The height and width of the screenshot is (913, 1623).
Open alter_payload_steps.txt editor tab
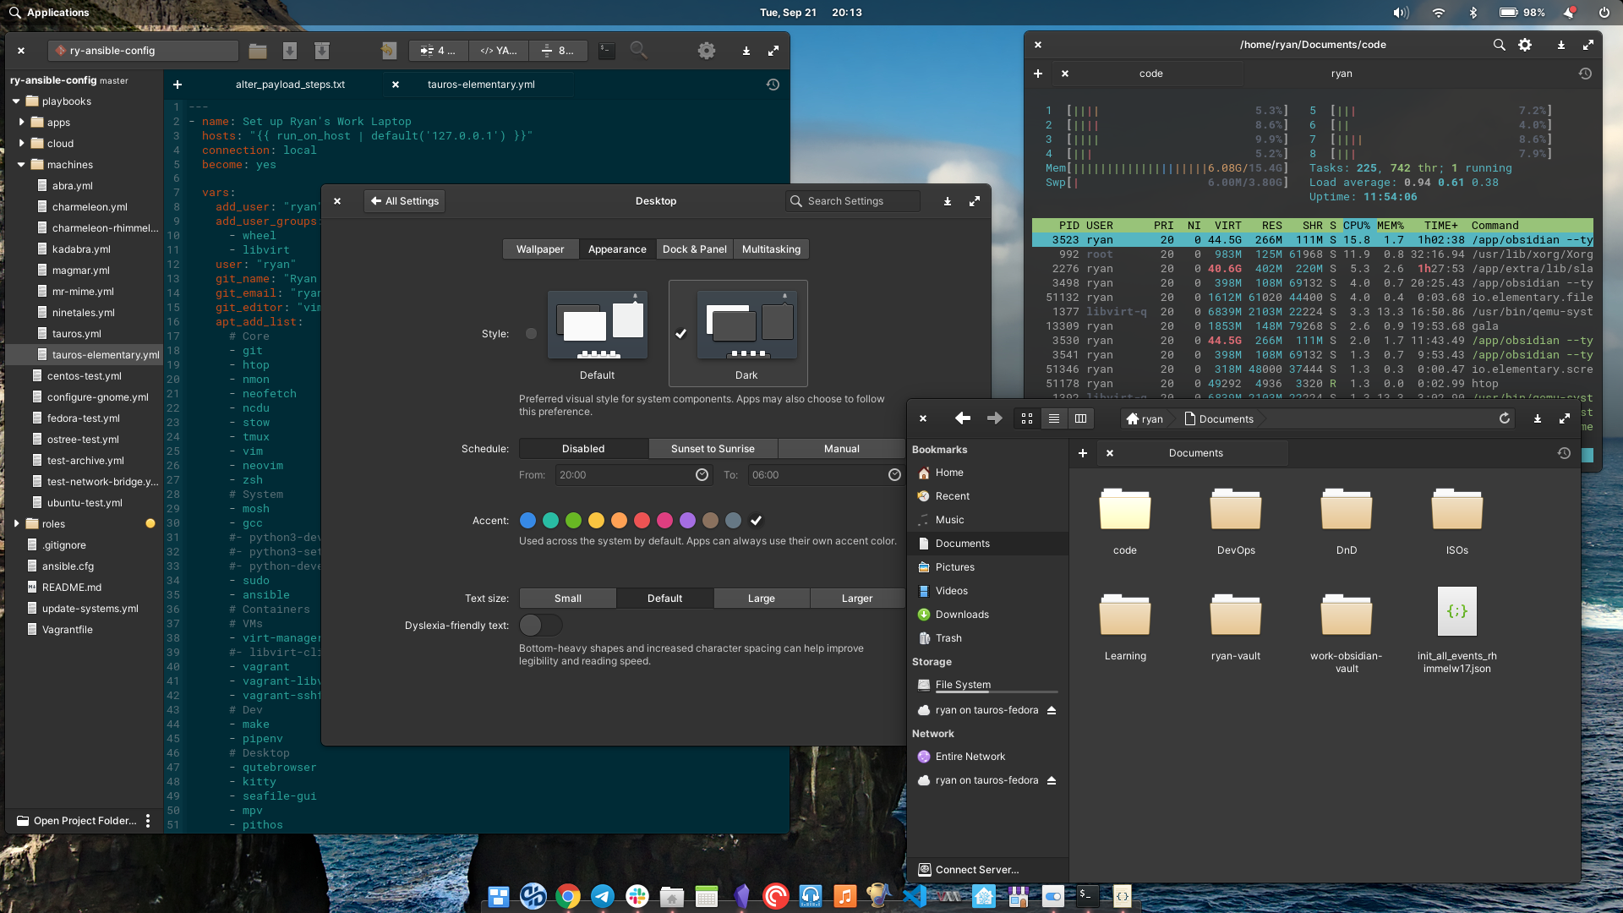(290, 85)
